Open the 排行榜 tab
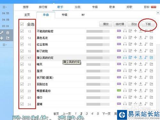This screenshot has height=120, width=160. tap(43, 7)
